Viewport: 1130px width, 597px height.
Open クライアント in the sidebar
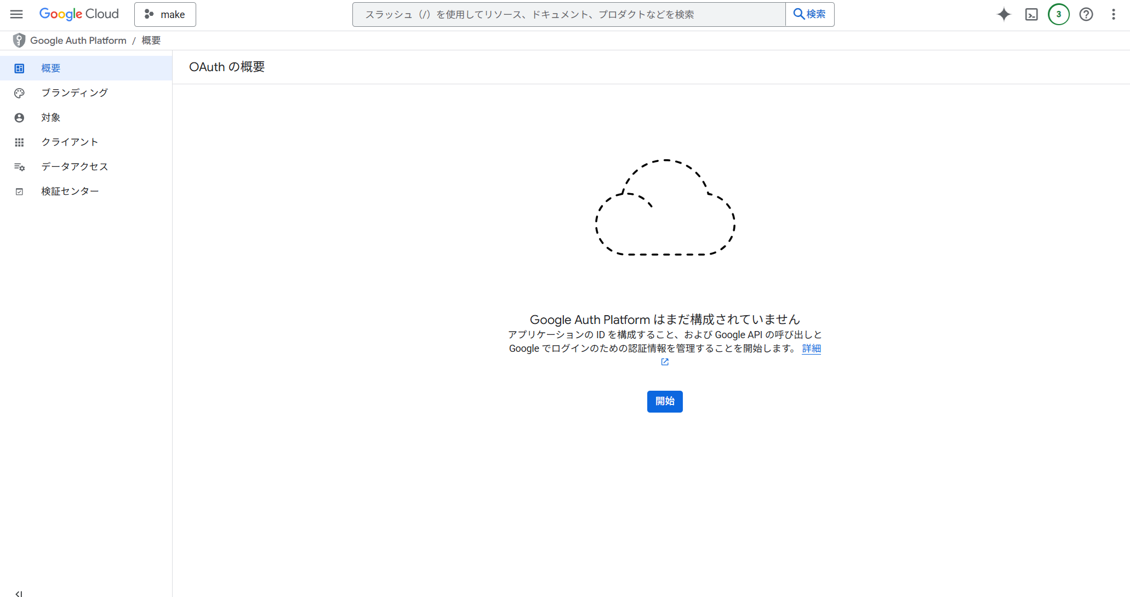(x=86, y=142)
